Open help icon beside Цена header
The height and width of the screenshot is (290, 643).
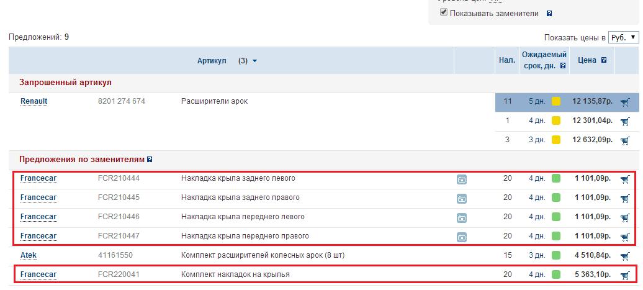coord(604,60)
